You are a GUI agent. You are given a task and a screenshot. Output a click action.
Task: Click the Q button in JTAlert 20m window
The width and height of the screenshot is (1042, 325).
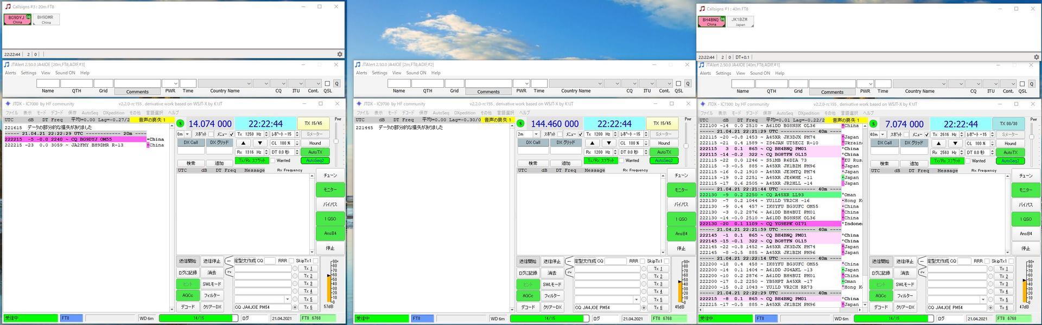[x=336, y=83]
